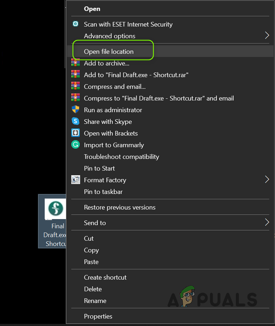Expand the Advanced options submenu arrow
The image size is (275, 326).
267,36
